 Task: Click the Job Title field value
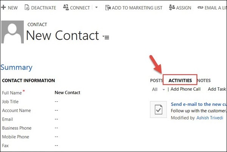point(56,102)
